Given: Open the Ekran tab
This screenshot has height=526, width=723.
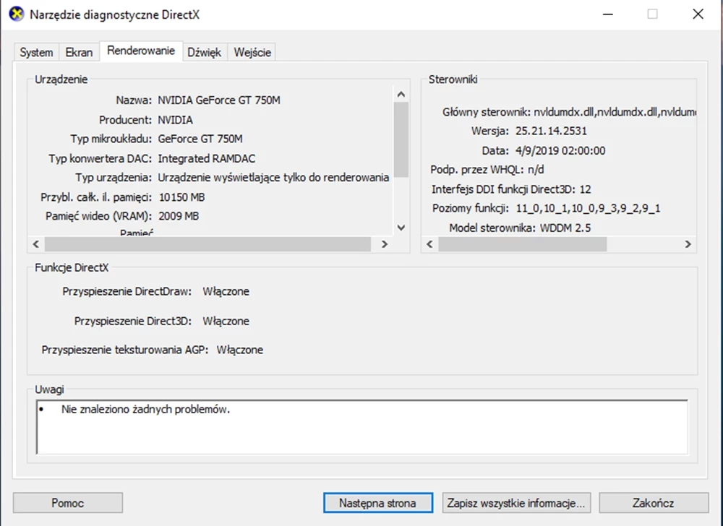Looking at the screenshot, I should (x=79, y=52).
